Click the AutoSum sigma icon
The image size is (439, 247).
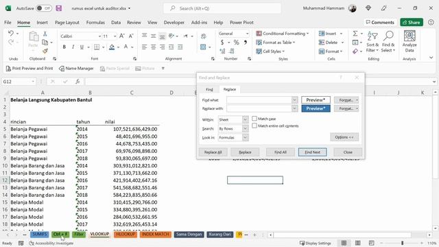pyautogui.click(x=355, y=34)
